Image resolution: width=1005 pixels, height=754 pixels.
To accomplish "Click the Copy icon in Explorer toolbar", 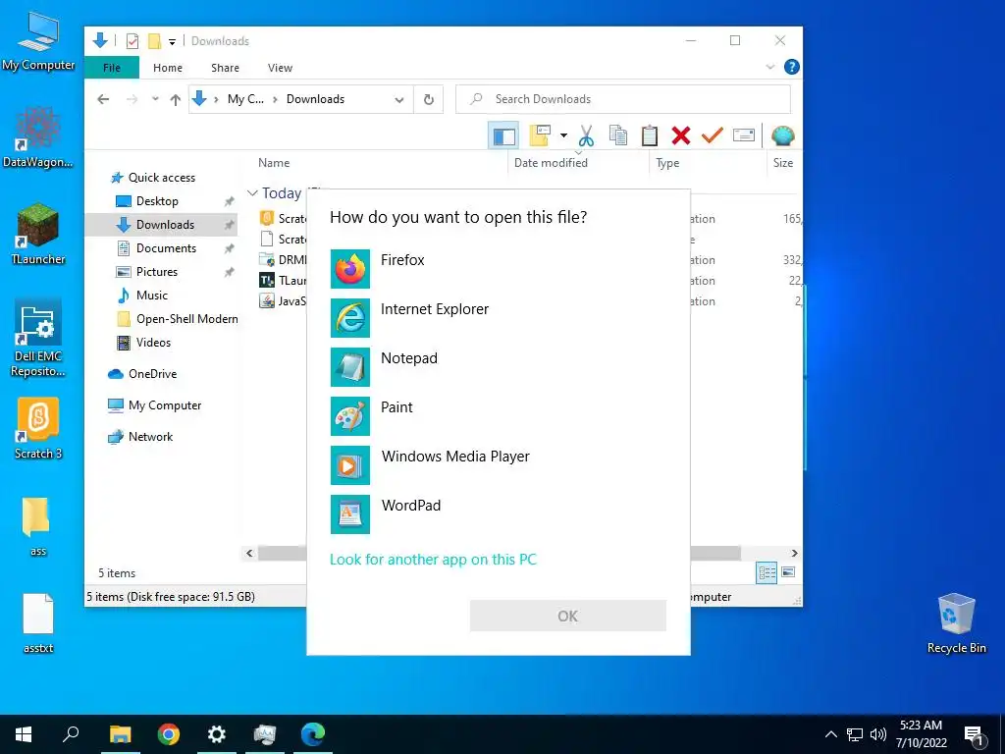I will click(x=618, y=135).
